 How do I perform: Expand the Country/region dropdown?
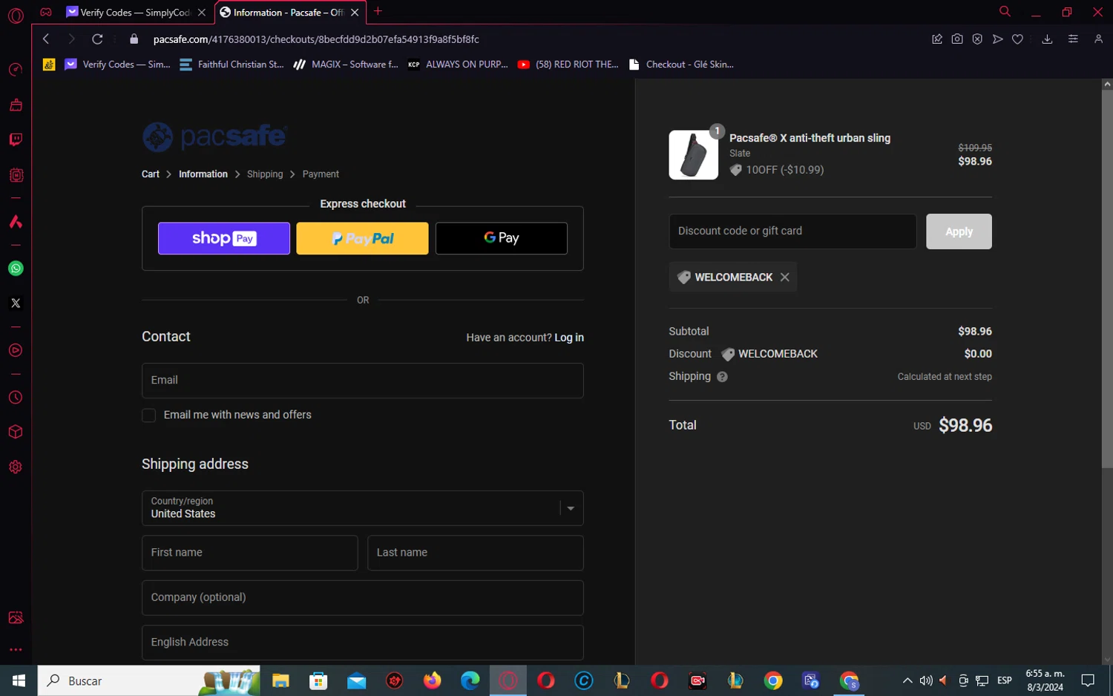pyautogui.click(x=363, y=508)
